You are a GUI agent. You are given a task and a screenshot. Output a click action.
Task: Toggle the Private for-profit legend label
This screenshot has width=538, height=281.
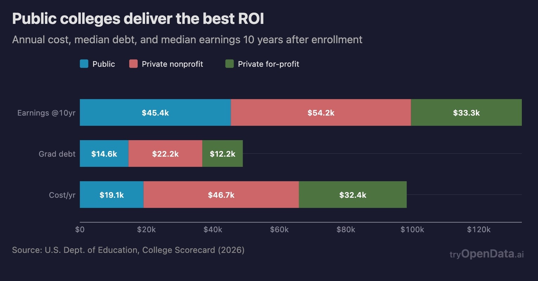click(269, 64)
